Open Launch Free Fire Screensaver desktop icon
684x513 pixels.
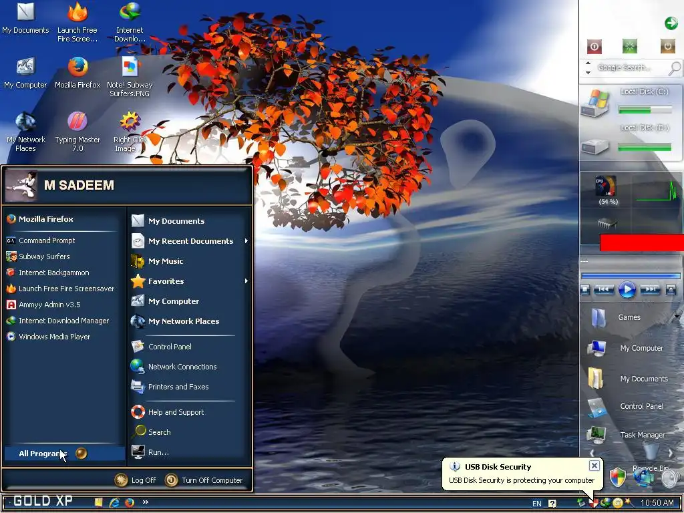pos(77,22)
